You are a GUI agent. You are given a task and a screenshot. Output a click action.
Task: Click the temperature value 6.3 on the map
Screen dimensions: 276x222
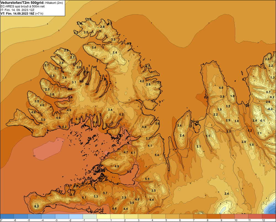(78, 119)
